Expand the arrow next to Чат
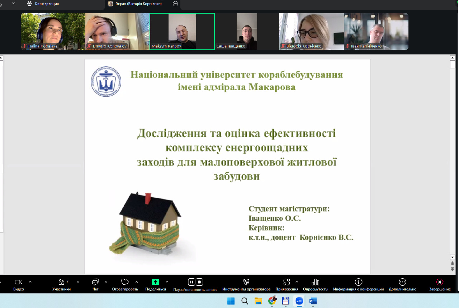This screenshot has height=308, width=459. (x=106, y=282)
